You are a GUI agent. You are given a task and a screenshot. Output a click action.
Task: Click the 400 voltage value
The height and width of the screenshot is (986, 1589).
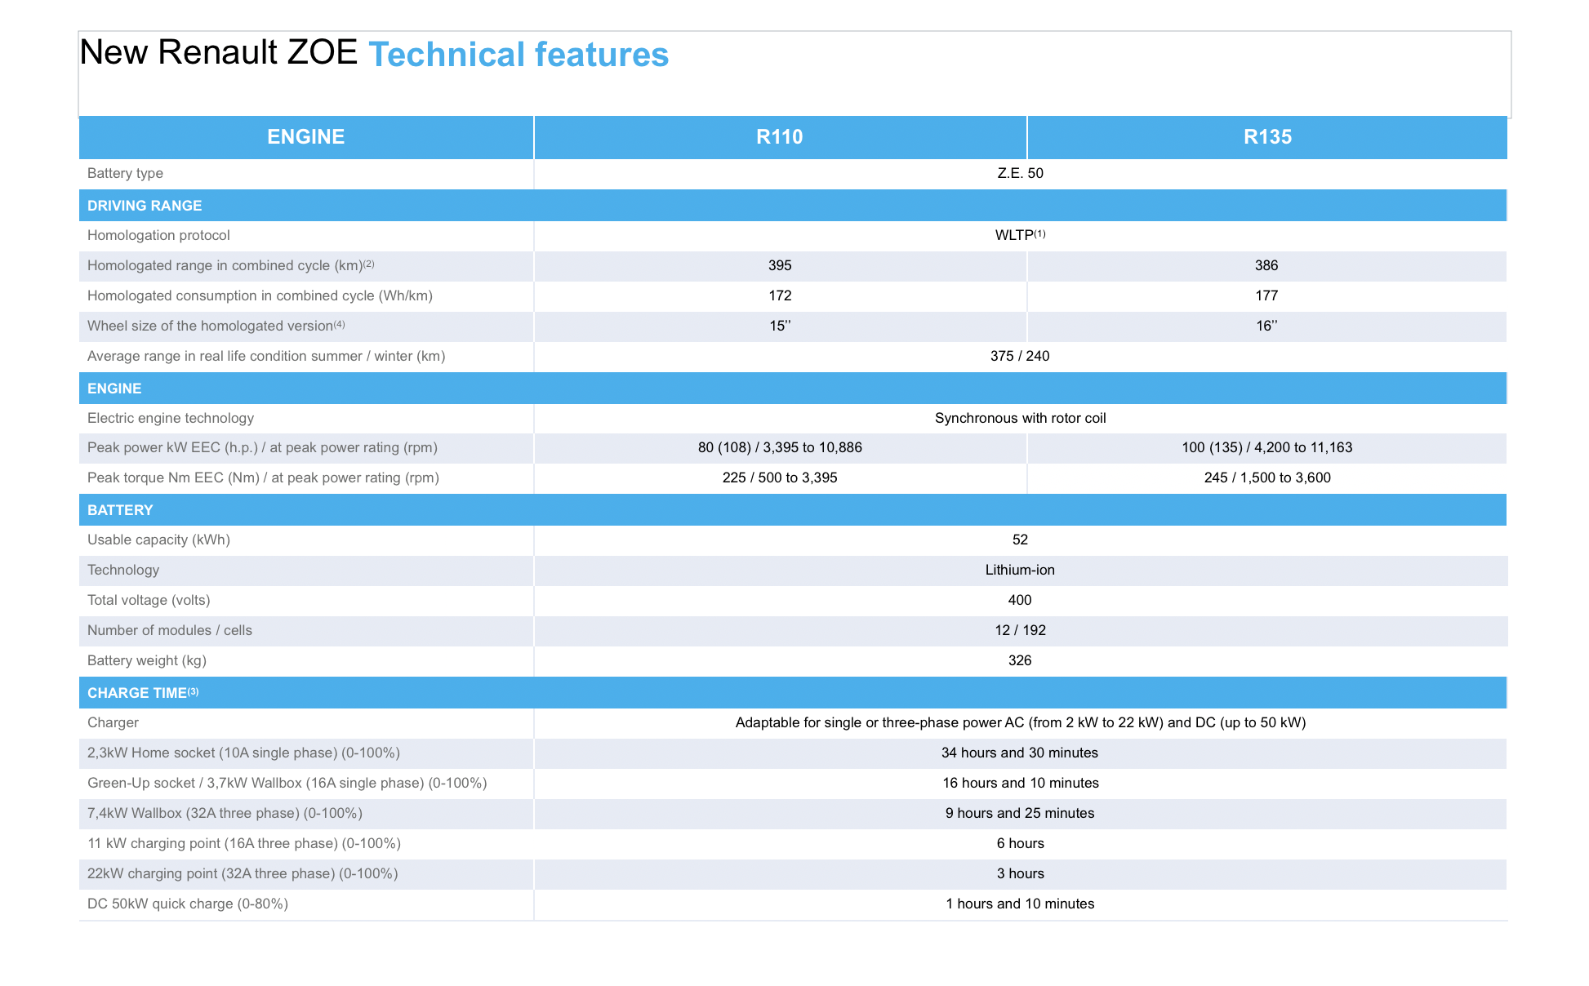(1020, 600)
